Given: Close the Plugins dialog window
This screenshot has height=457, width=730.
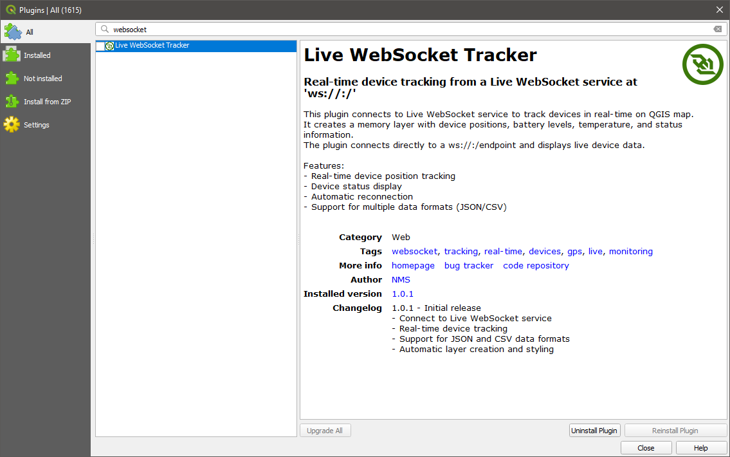Looking at the screenshot, I should click(x=719, y=10).
